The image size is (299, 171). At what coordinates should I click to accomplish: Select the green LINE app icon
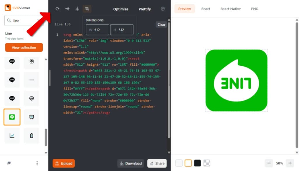(12, 117)
